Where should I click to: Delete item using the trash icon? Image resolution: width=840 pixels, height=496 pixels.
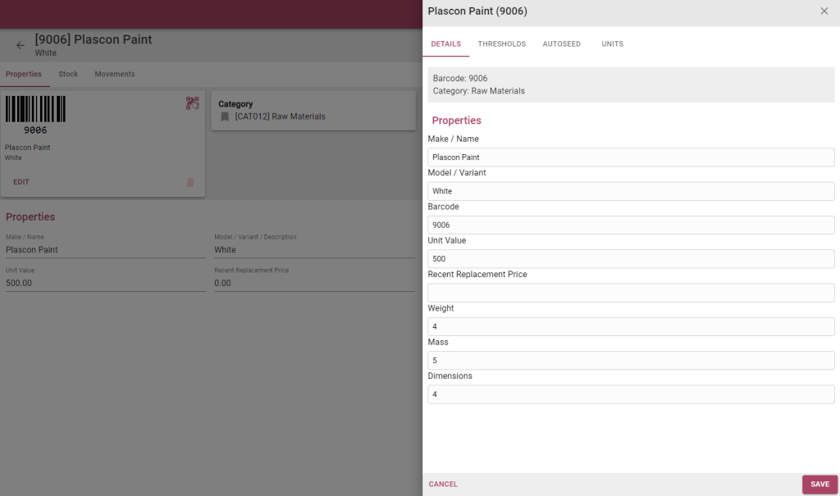tap(190, 182)
